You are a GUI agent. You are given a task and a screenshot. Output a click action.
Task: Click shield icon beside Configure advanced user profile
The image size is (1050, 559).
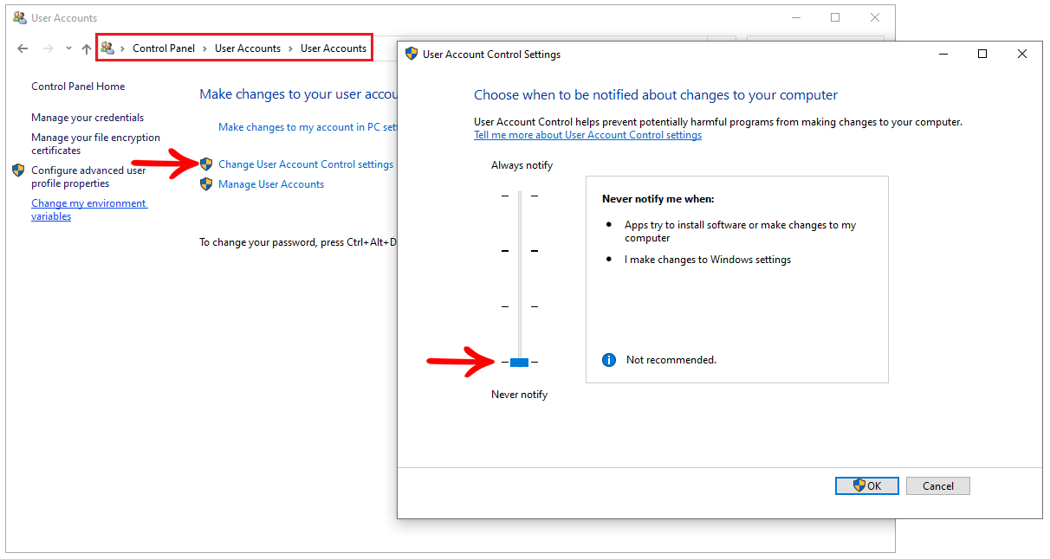(18, 170)
